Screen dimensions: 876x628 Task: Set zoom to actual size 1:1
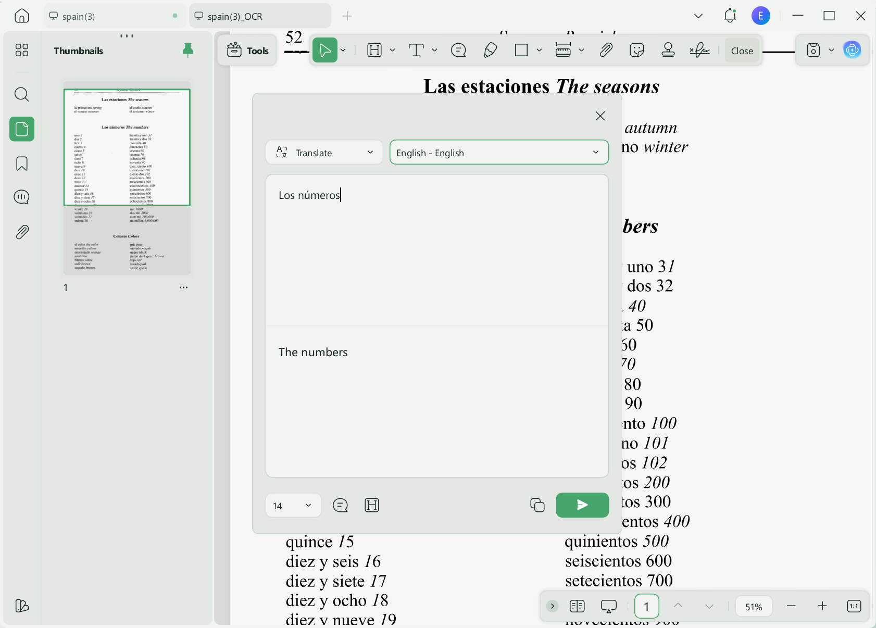854,606
